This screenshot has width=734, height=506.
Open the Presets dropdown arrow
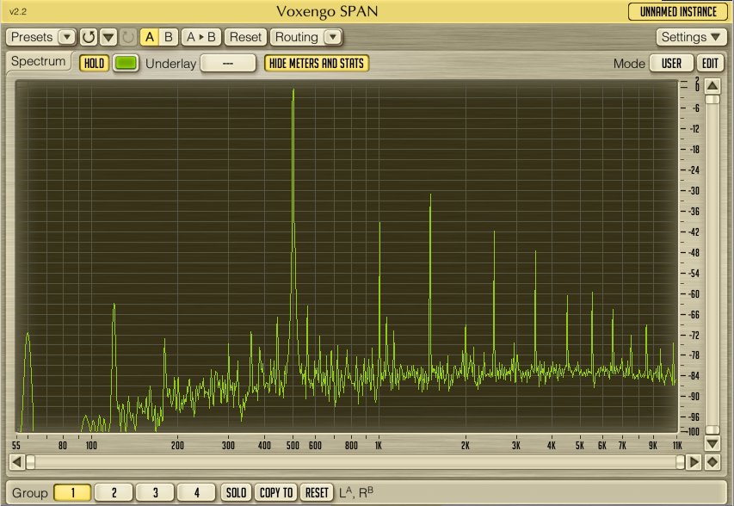tap(67, 37)
